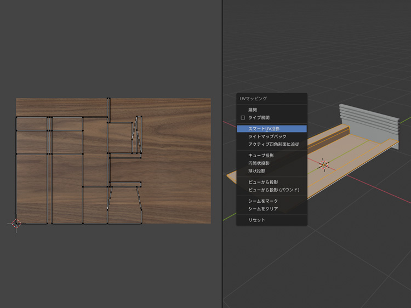Image resolution: width=411 pixels, height=308 pixels.
Task: Select 展開 (Unwrap) in the UV menu
Action: tap(254, 110)
